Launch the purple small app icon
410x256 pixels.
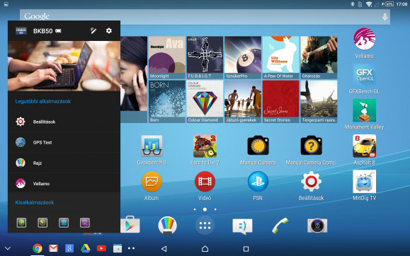point(85,223)
